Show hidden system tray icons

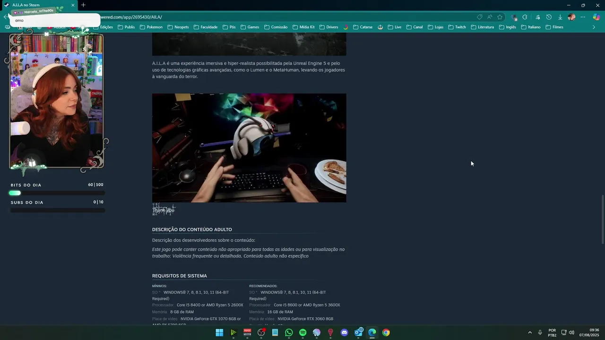click(x=529, y=332)
